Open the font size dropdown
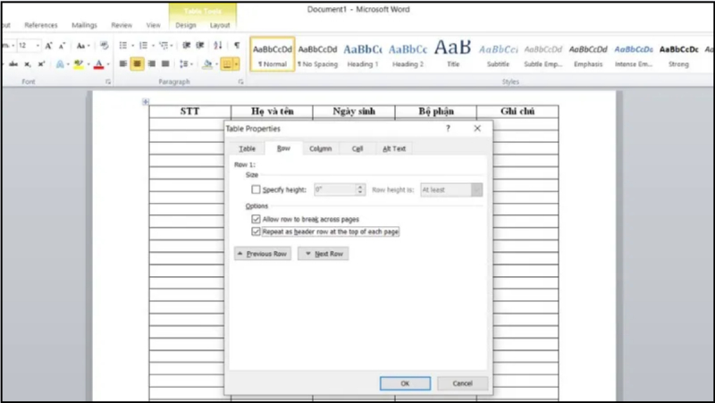Image resolution: width=715 pixels, height=403 pixels. click(38, 46)
